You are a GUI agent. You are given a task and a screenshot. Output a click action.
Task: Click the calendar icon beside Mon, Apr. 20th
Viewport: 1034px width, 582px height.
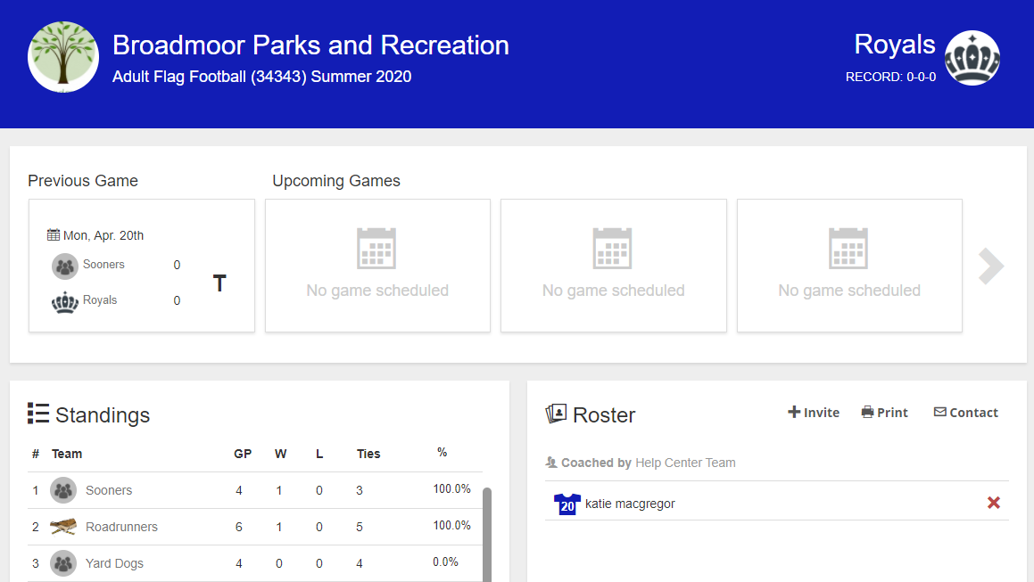point(54,234)
